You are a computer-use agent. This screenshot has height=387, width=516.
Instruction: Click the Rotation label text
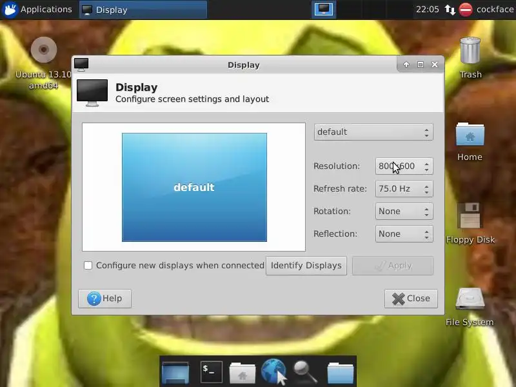[x=332, y=212]
